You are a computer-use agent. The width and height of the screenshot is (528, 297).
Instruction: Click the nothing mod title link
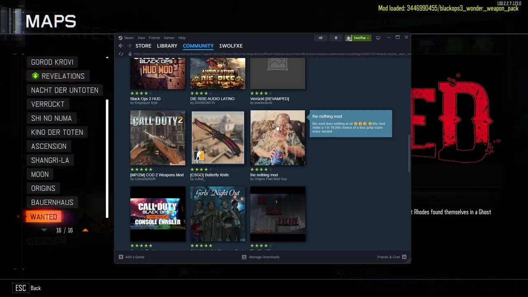pos(264,175)
